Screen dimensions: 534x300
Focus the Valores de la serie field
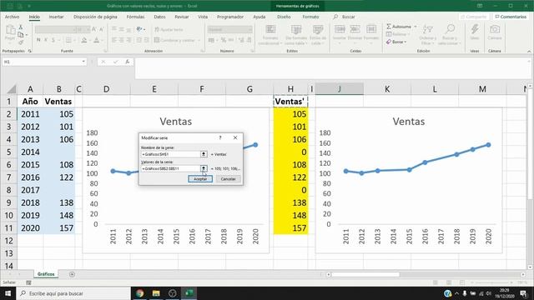(170, 168)
